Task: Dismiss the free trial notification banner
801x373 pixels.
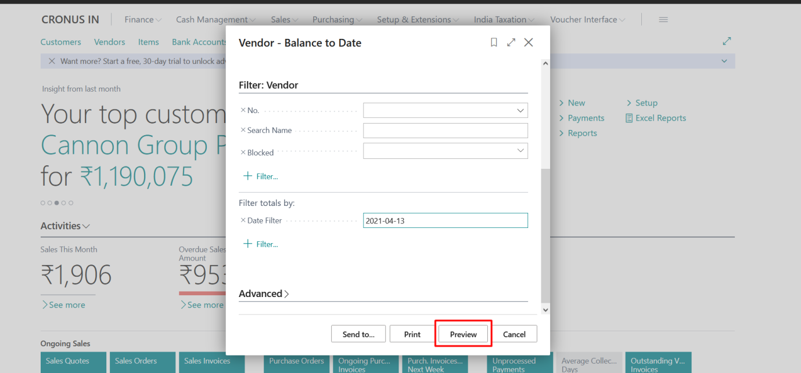Action: [x=52, y=61]
